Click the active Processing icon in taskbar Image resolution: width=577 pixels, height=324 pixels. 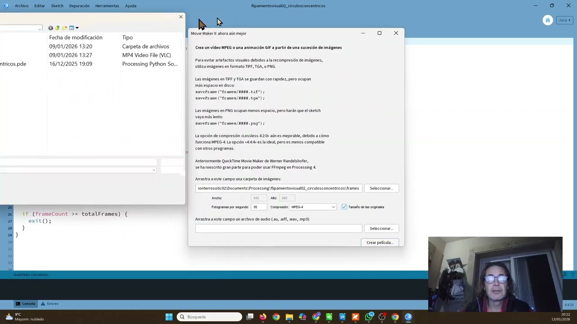coord(408,317)
